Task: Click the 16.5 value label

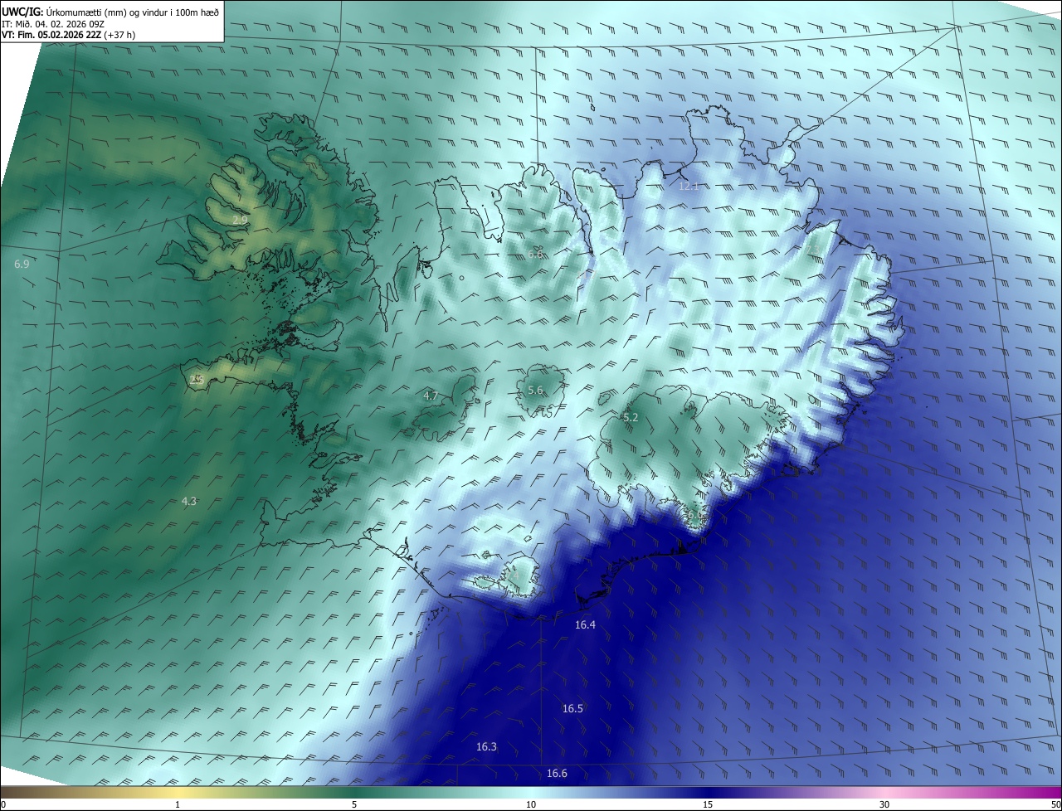Action: (572, 708)
